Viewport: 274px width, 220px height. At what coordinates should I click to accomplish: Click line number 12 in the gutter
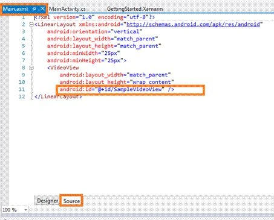tap(22, 96)
